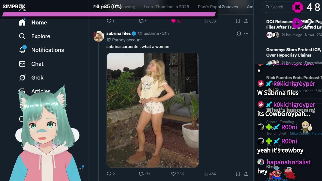
Task: Open more options on sabrina files post
Action: pyautogui.click(x=246, y=33)
